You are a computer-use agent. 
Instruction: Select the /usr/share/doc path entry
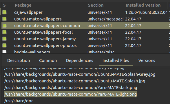[x=19, y=101]
